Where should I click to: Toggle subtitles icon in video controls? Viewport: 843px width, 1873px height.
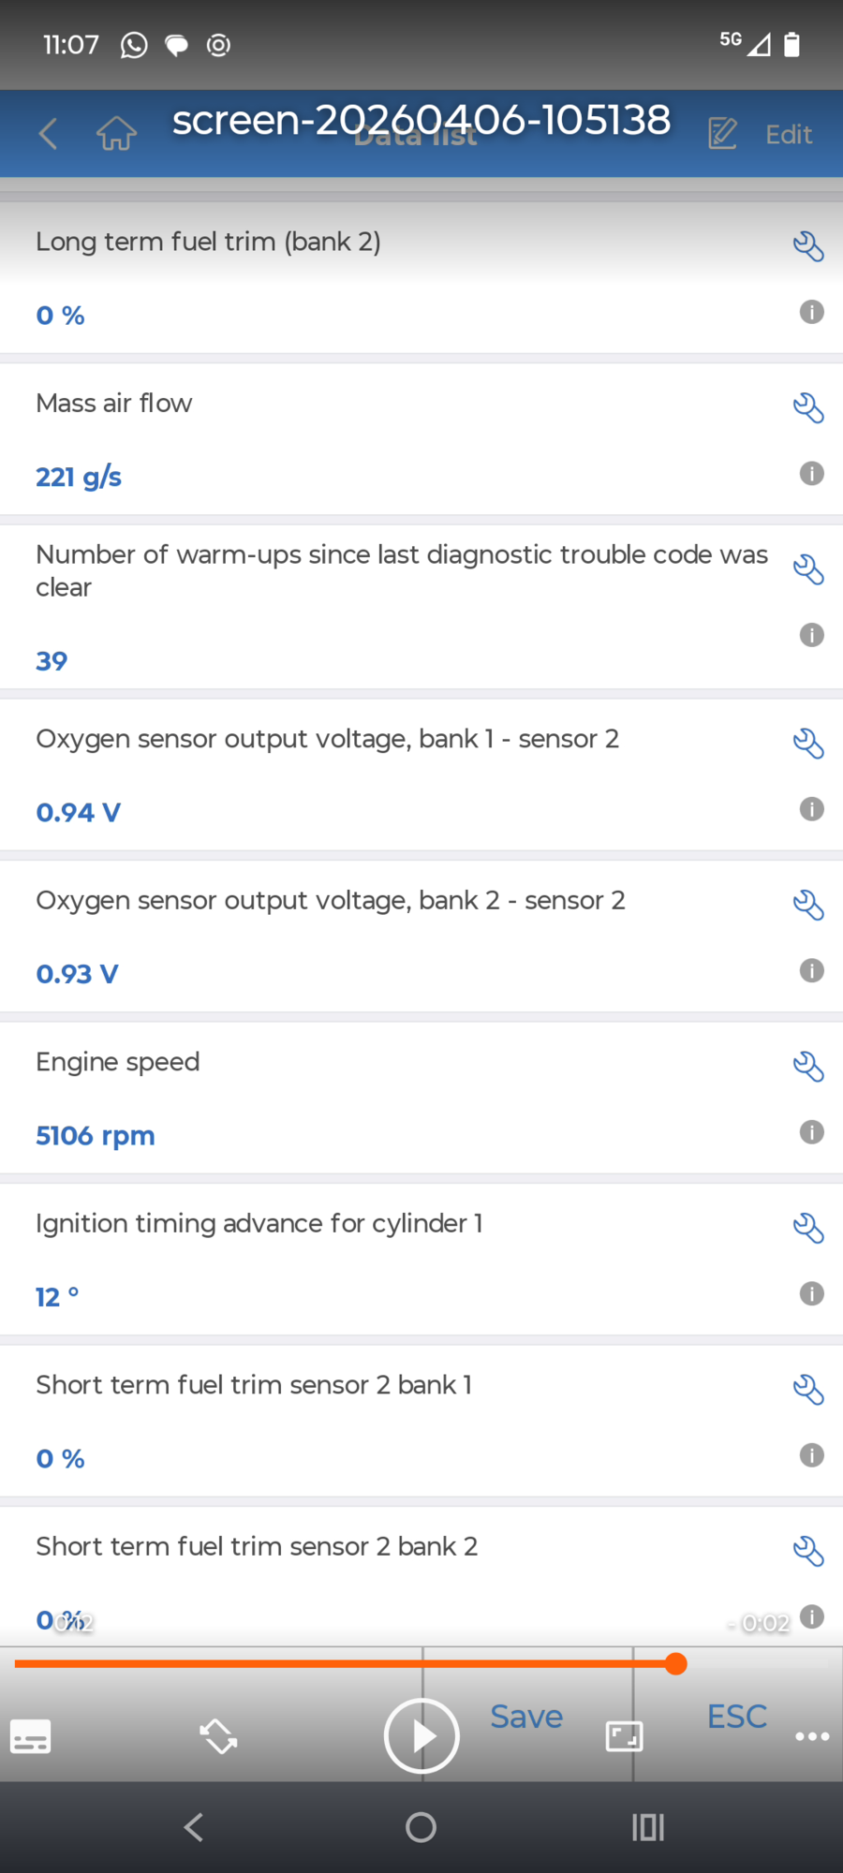(31, 1737)
